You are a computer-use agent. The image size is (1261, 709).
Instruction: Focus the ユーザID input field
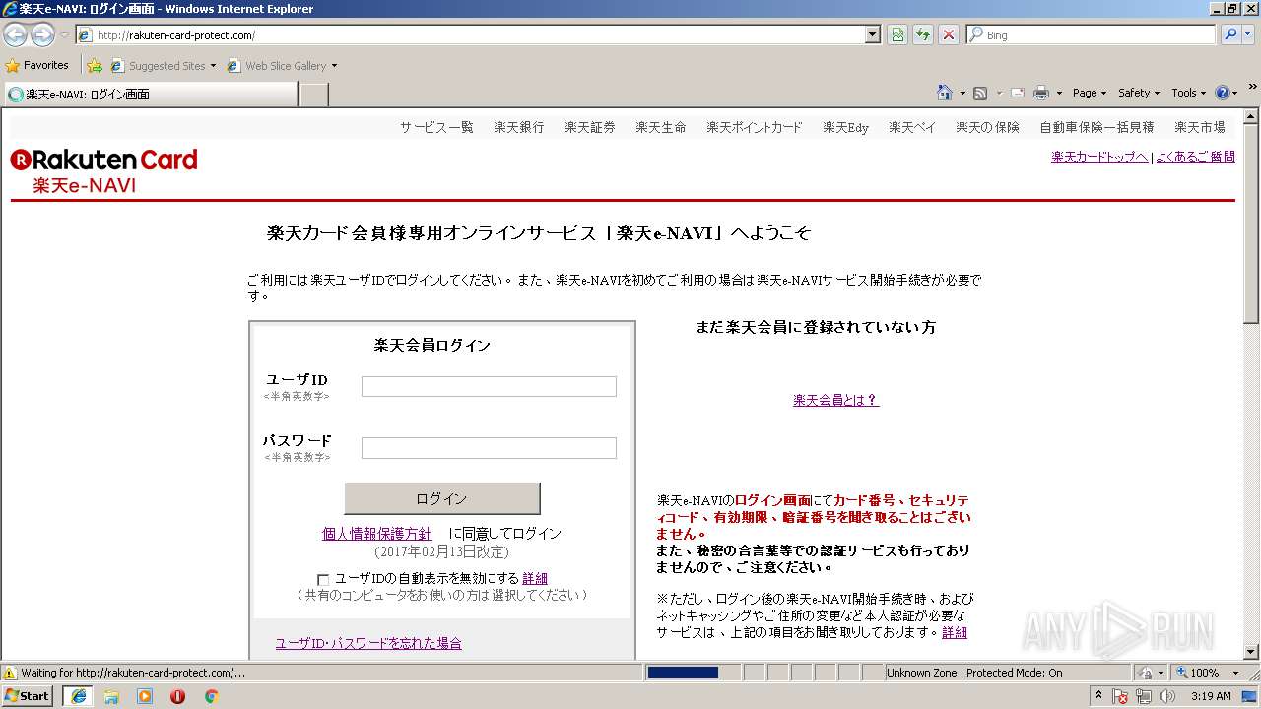point(489,386)
